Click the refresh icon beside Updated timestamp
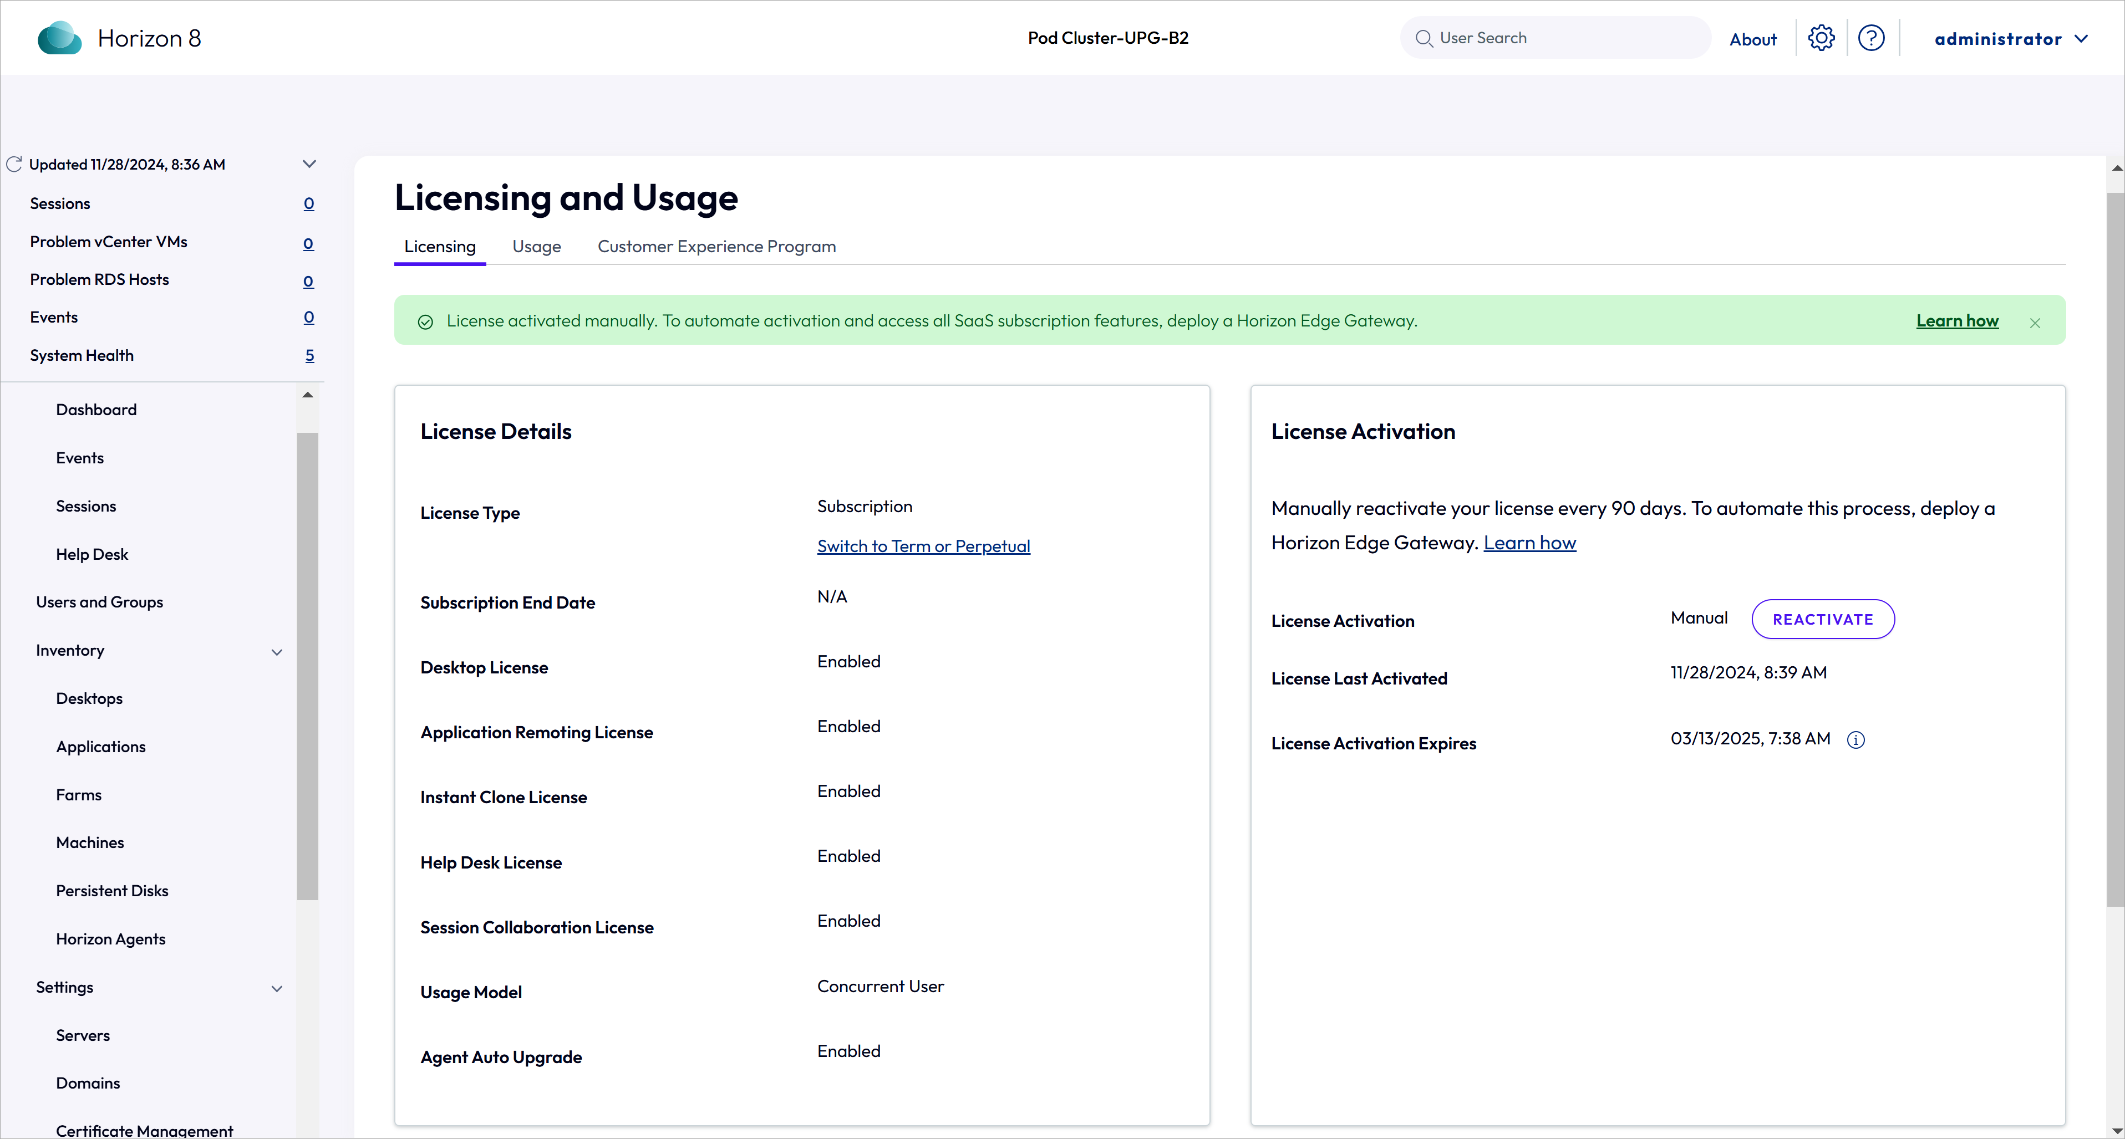Image resolution: width=2125 pixels, height=1139 pixels. (14, 164)
